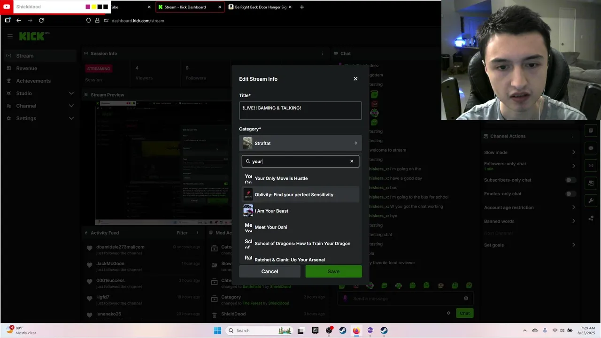Click the chat bubble icon in right rail
Screen dimensions: 601x338
(x=591, y=148)
